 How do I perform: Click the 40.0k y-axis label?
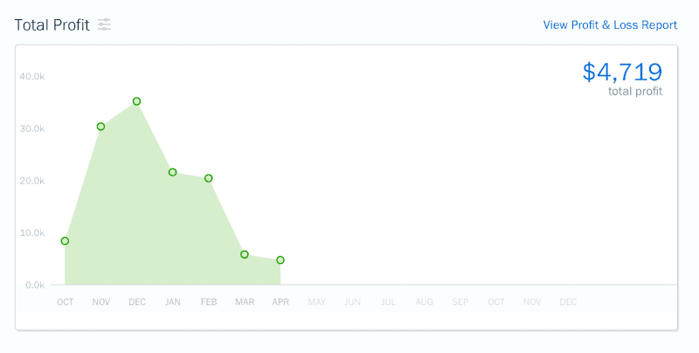[x=31, y=77]
